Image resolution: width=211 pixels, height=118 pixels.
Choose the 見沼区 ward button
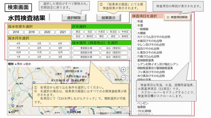pyautogui.click(x=113, y=32)
